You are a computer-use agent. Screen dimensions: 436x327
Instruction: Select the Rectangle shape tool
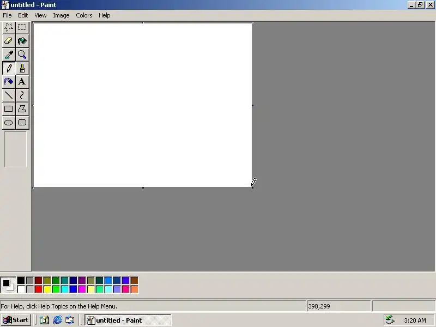click(9, 109)
